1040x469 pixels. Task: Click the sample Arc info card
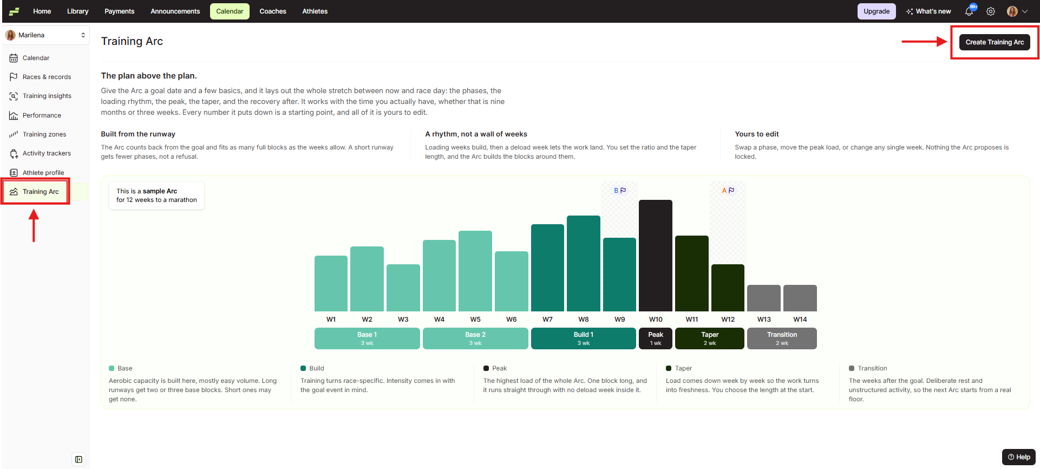point(156,196)
